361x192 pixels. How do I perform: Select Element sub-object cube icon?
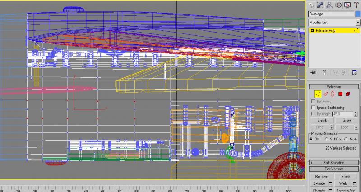pos(348,94)
